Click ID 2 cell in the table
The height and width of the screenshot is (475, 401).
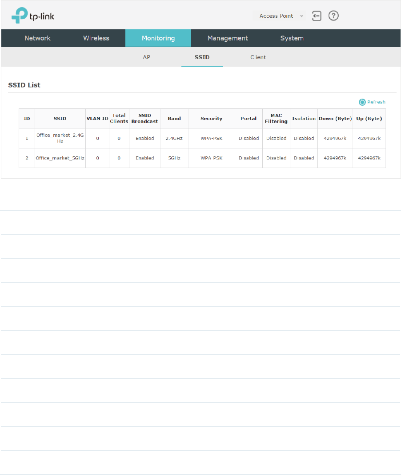(x=27, y=158)
